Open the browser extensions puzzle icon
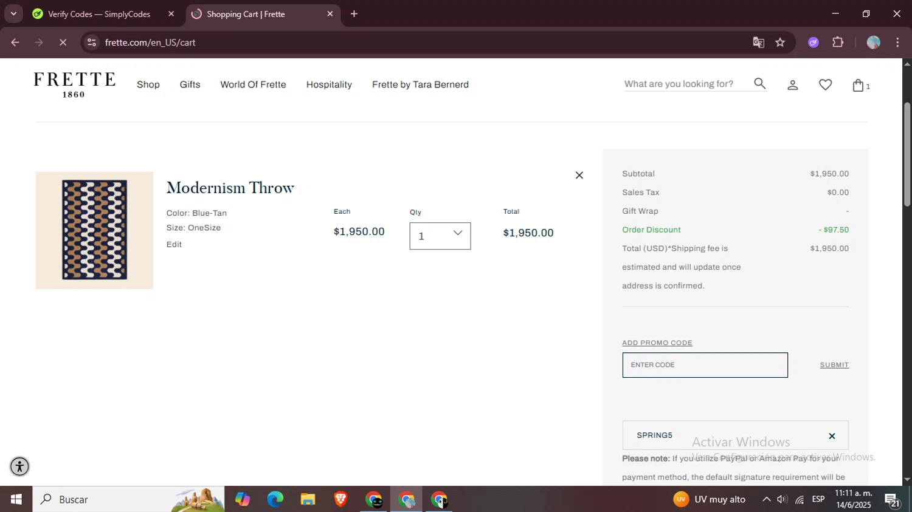The height and width of the screenshot is (512, 912). pos(838,43)
